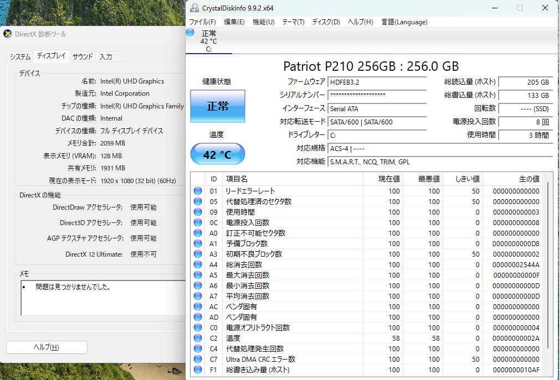
Task: Switch to サウンド tab in DirectX tool
Action: click(83, 56)
